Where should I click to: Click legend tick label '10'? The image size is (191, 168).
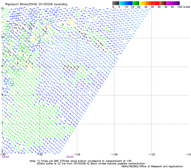tap(126, 7)
